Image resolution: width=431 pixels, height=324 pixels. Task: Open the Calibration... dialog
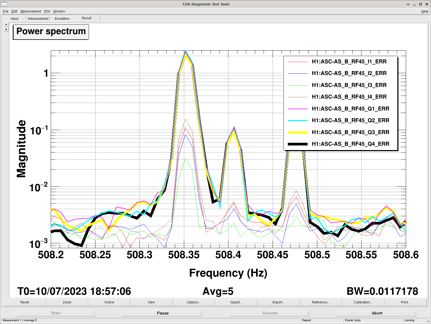tap(363, 302)
